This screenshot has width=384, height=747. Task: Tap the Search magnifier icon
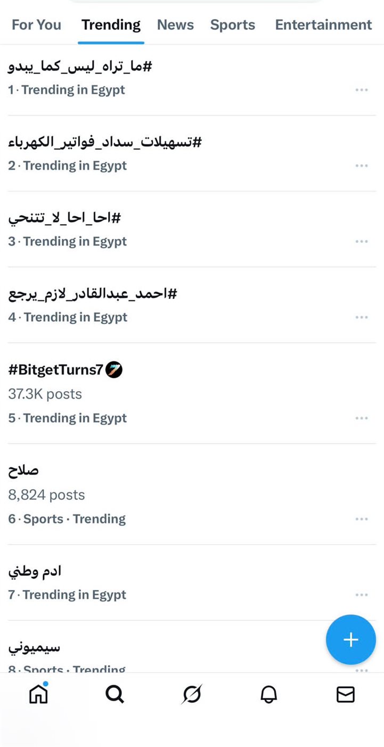pos(115,694)
